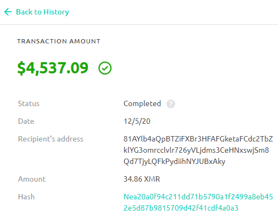Select the $4,537.09 transaction amount

[x=53, y=68]
